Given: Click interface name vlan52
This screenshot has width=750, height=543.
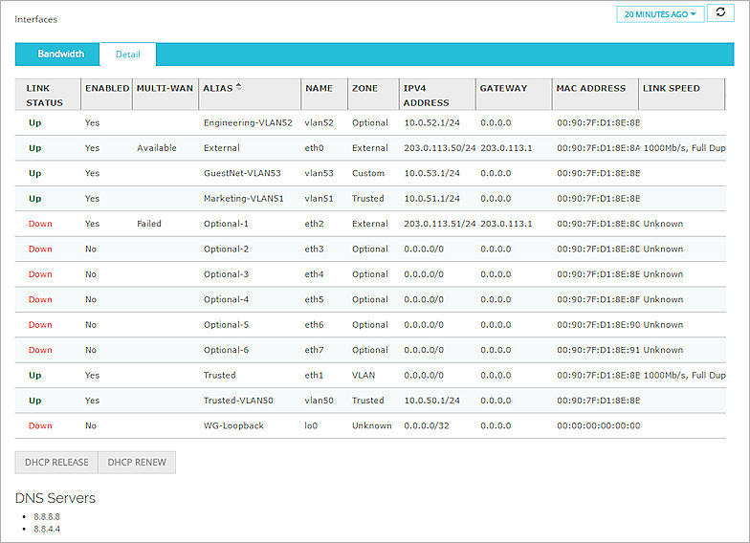Looking at the screenshot, I should tap(320, 122).
